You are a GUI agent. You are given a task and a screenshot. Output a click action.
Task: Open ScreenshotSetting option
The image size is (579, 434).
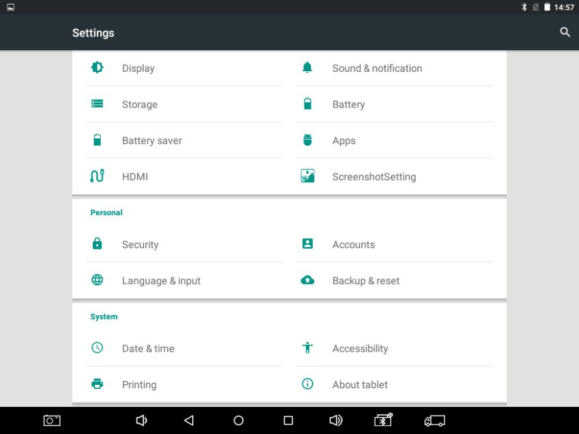[373, 177]
